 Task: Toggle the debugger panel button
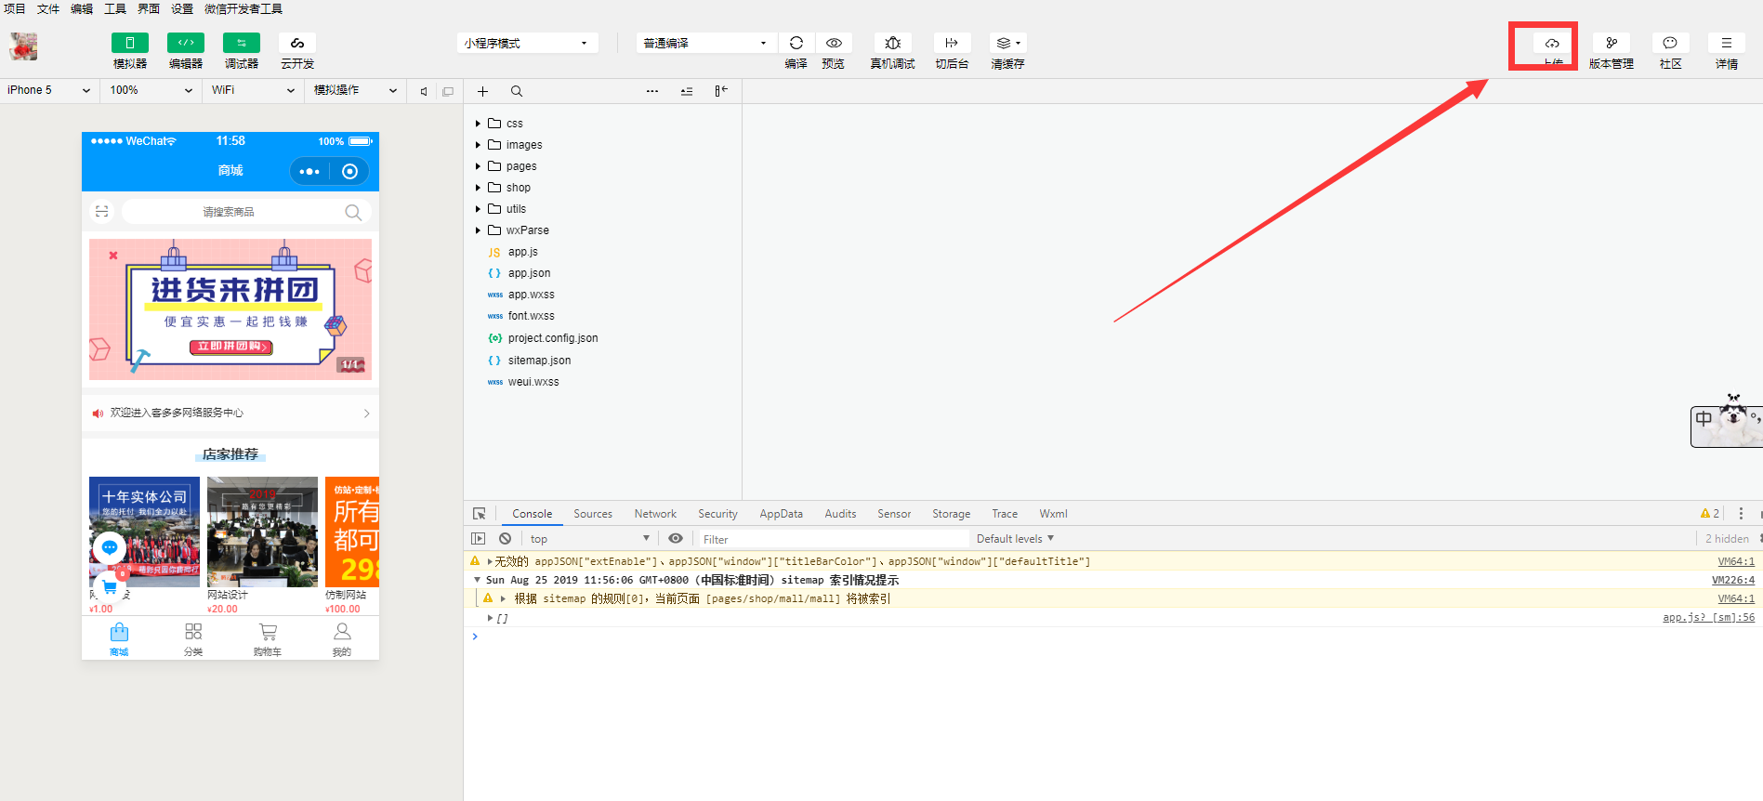[242, 43]
